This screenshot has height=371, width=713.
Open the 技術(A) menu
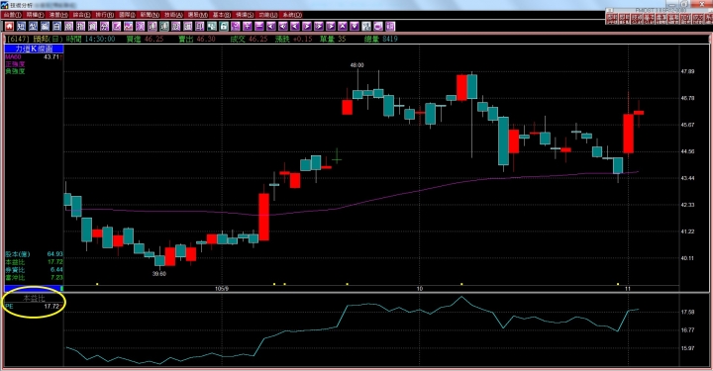pos(173,15)
